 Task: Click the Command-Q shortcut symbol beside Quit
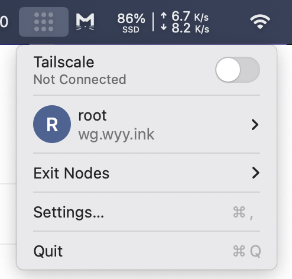tap(247, 251)
